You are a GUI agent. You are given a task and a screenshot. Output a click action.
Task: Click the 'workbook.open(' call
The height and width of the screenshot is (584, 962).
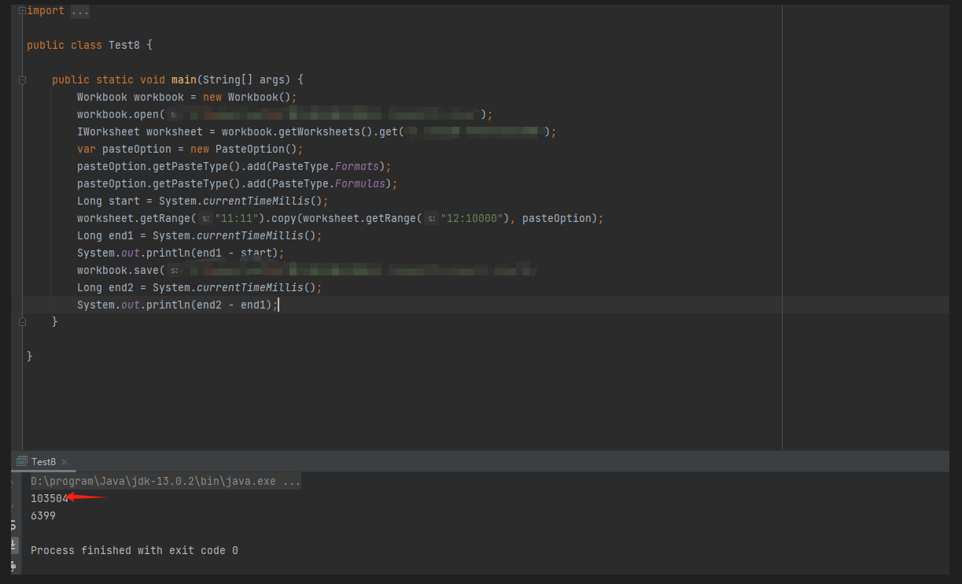(121, 114)
